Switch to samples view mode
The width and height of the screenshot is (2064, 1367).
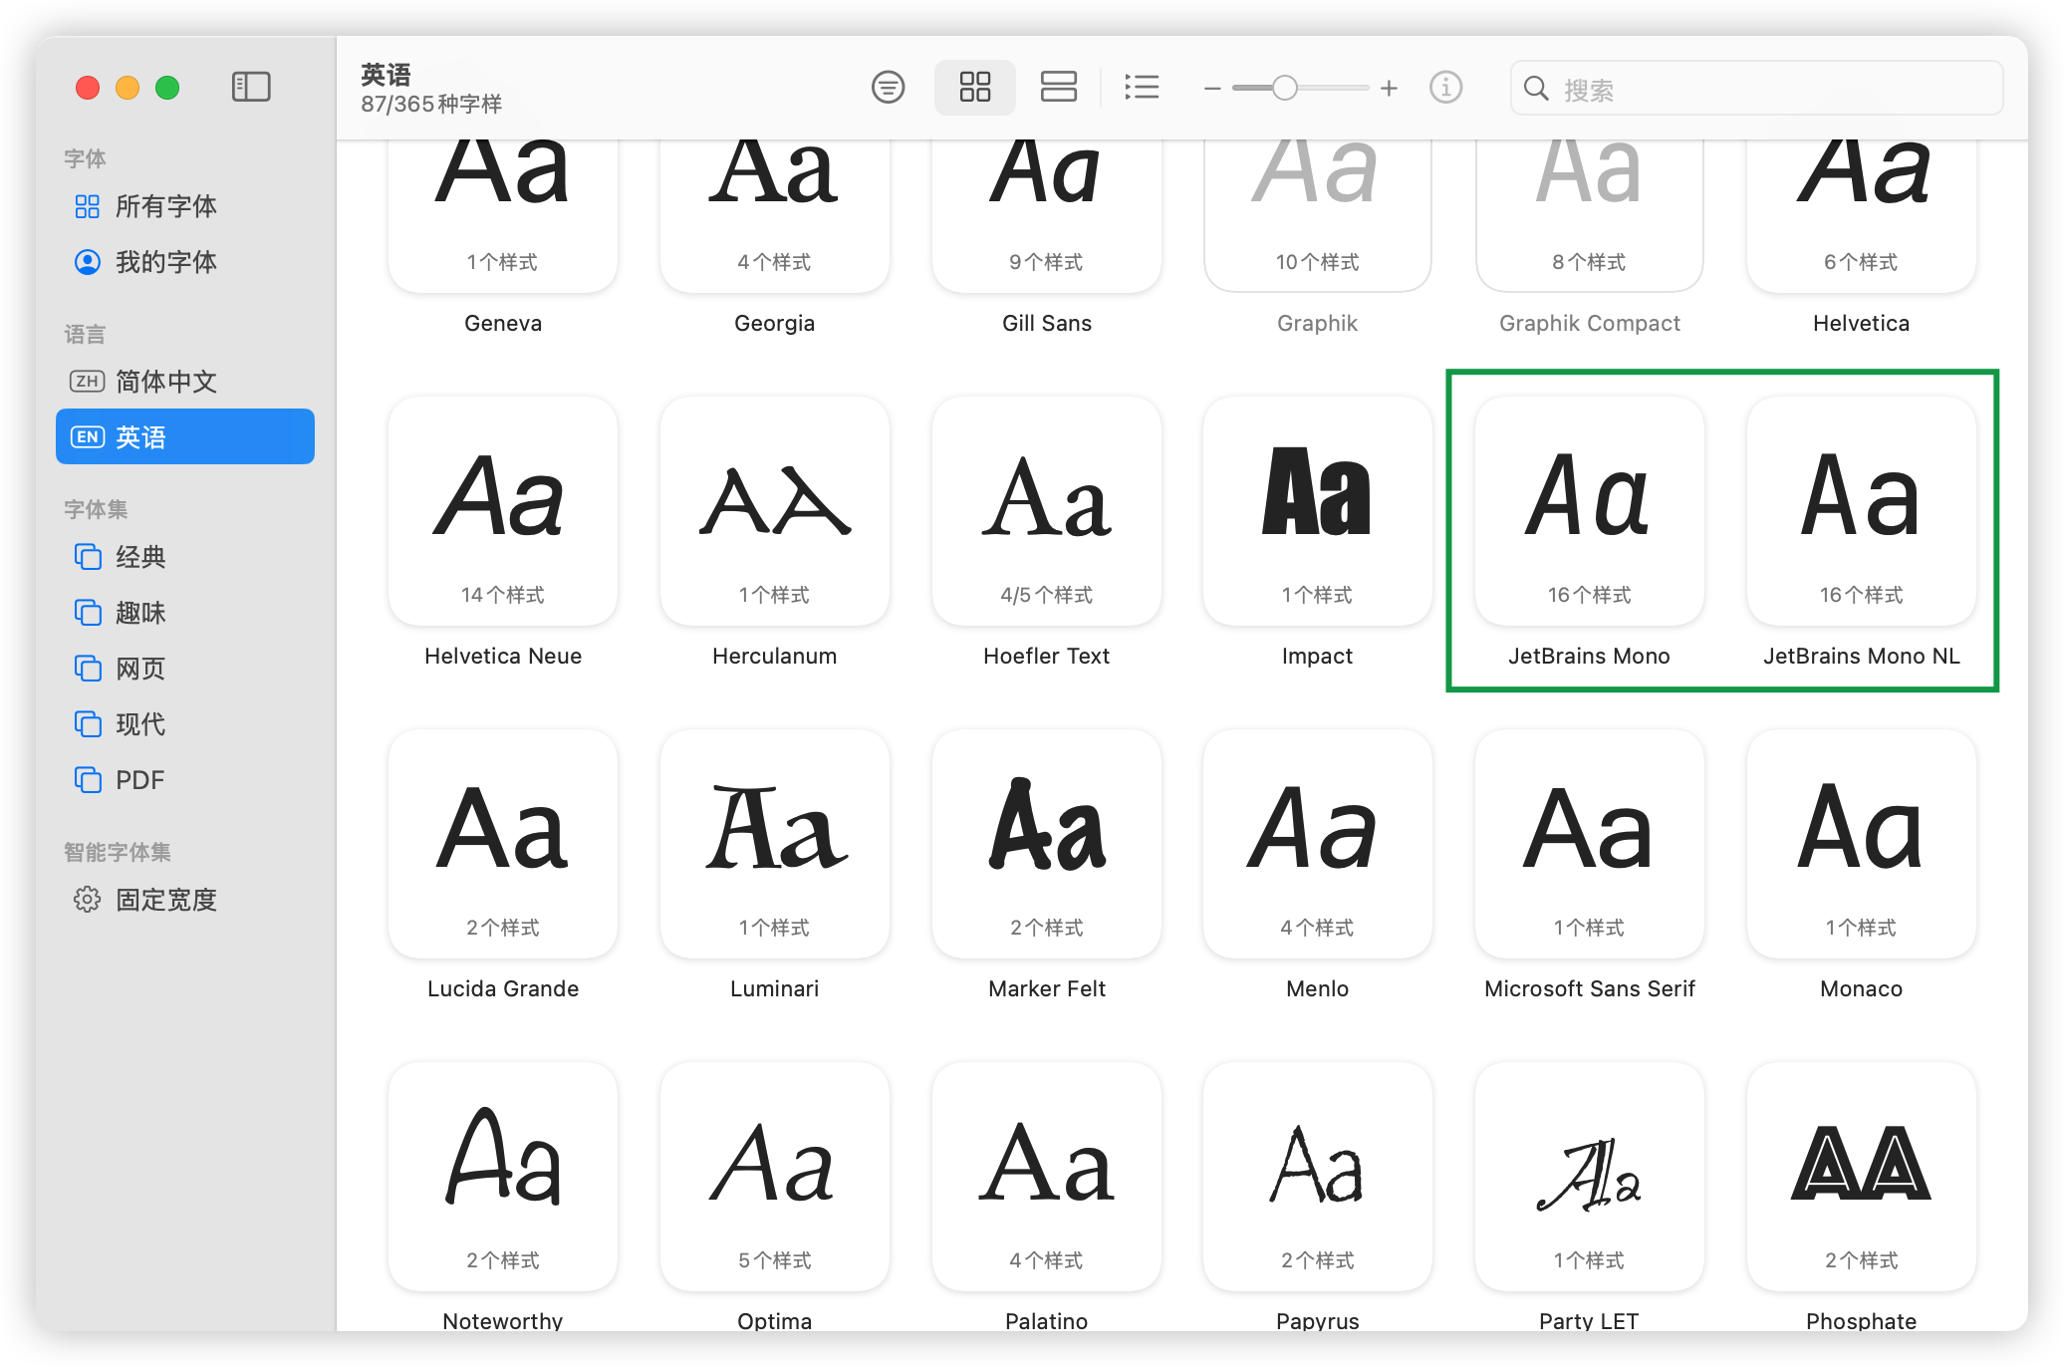(1058, 88)
